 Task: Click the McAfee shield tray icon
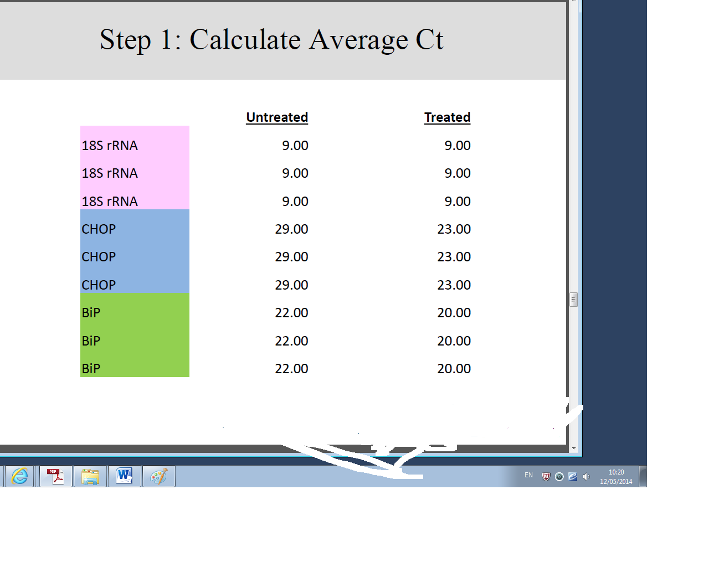pos(546,477)
